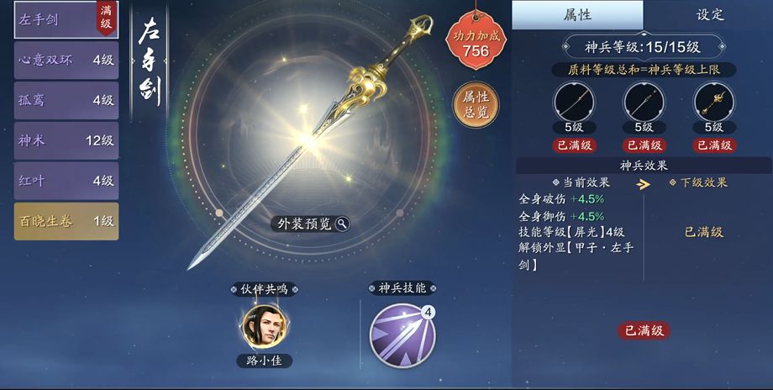Click the large 已满级 button at the bottom
The width and height of the screenshot is (773, 390).
(644, 330)
